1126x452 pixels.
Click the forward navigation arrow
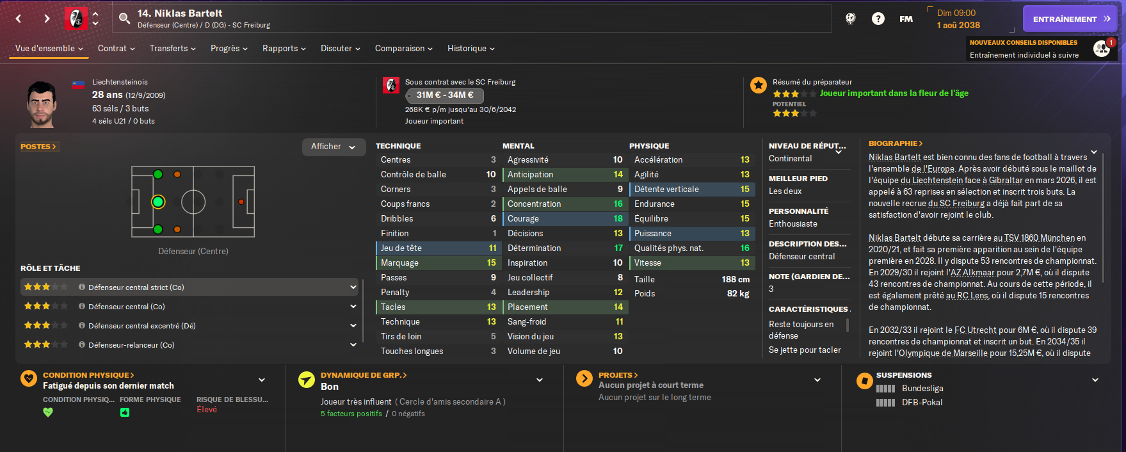47,19
